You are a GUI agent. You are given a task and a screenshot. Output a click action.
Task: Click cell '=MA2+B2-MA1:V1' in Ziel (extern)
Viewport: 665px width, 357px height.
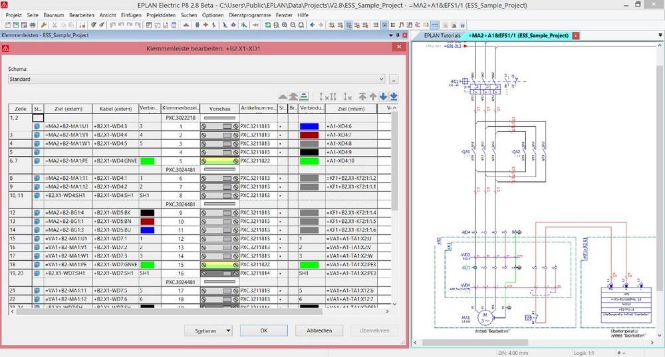point(67,135)
